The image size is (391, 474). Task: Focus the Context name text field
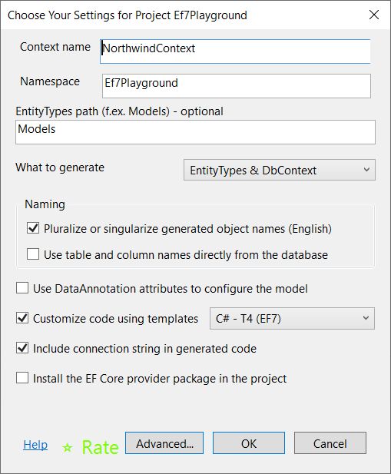[x=235, y=51]
